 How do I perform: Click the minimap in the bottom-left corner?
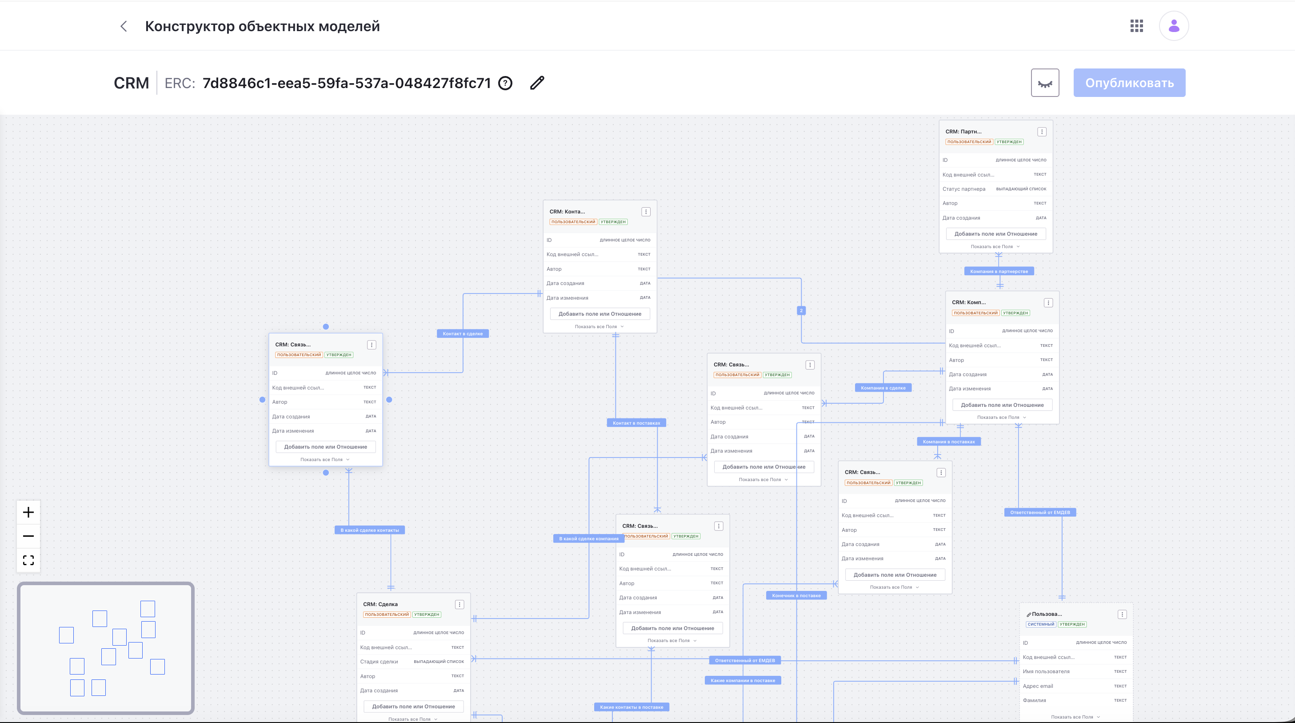(106, 649)
